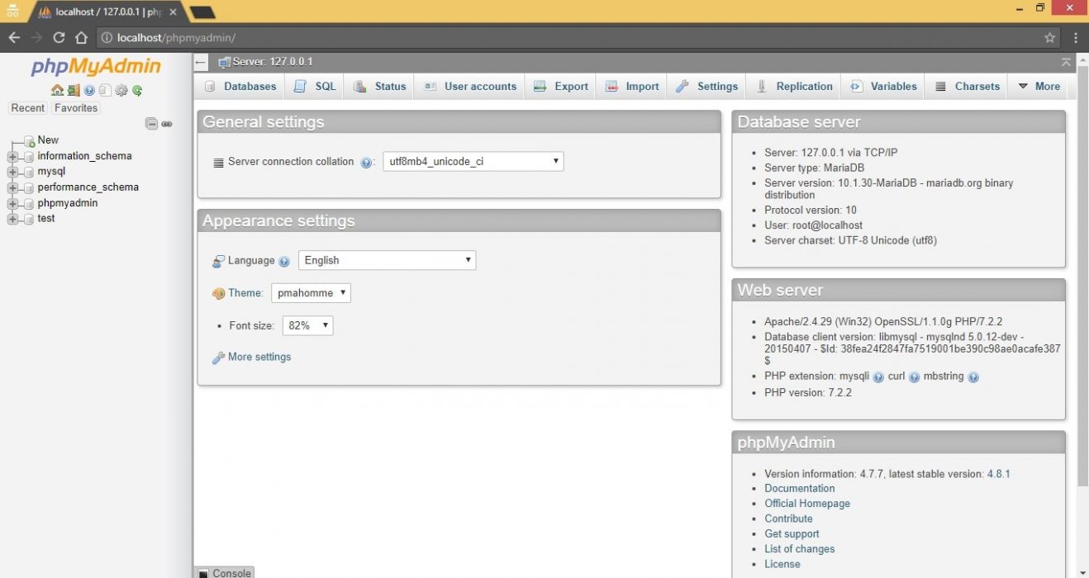1089x578 pixels.
Task: Expand the mysql database tree node
Action: coord(12,172)
